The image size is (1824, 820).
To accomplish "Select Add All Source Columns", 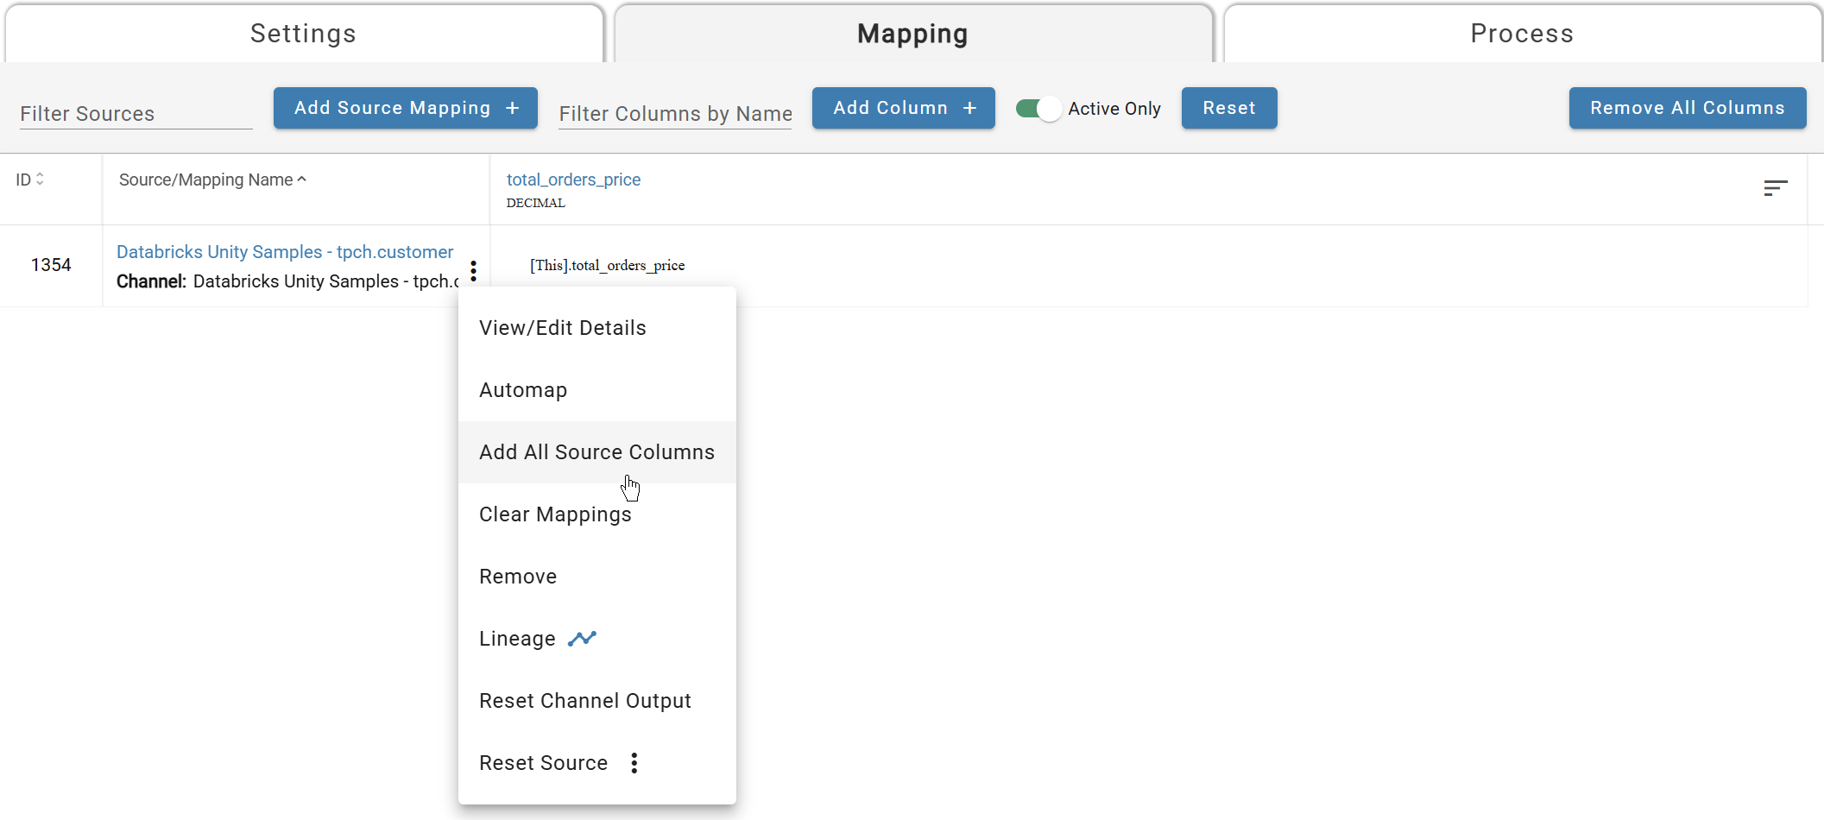I will (x=596, y=451).
